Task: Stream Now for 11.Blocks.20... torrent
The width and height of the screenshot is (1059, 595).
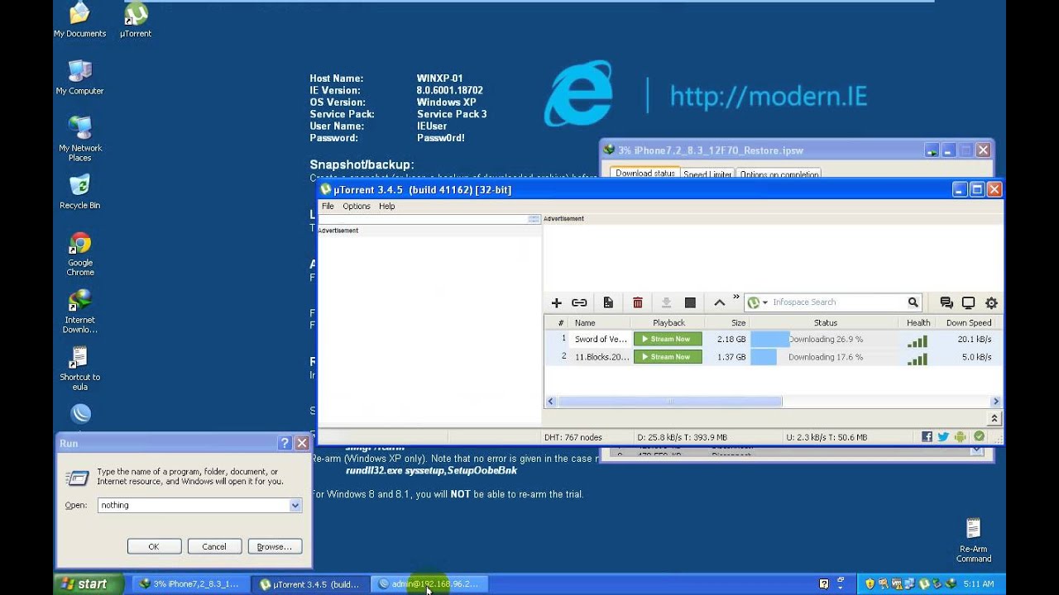Action: click(668, 357)
